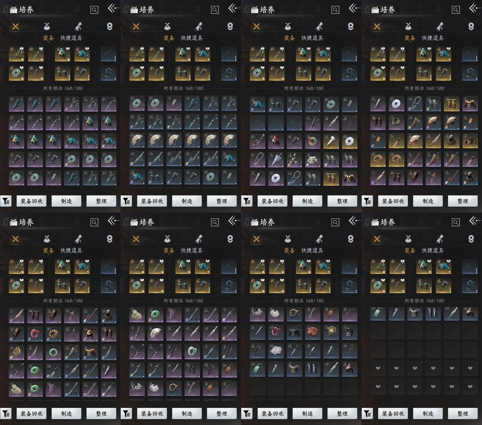Open the scroll category icon in top-row third panel
Image resolution: width=482 pixels, height=425 pixels.
(319, 27)
